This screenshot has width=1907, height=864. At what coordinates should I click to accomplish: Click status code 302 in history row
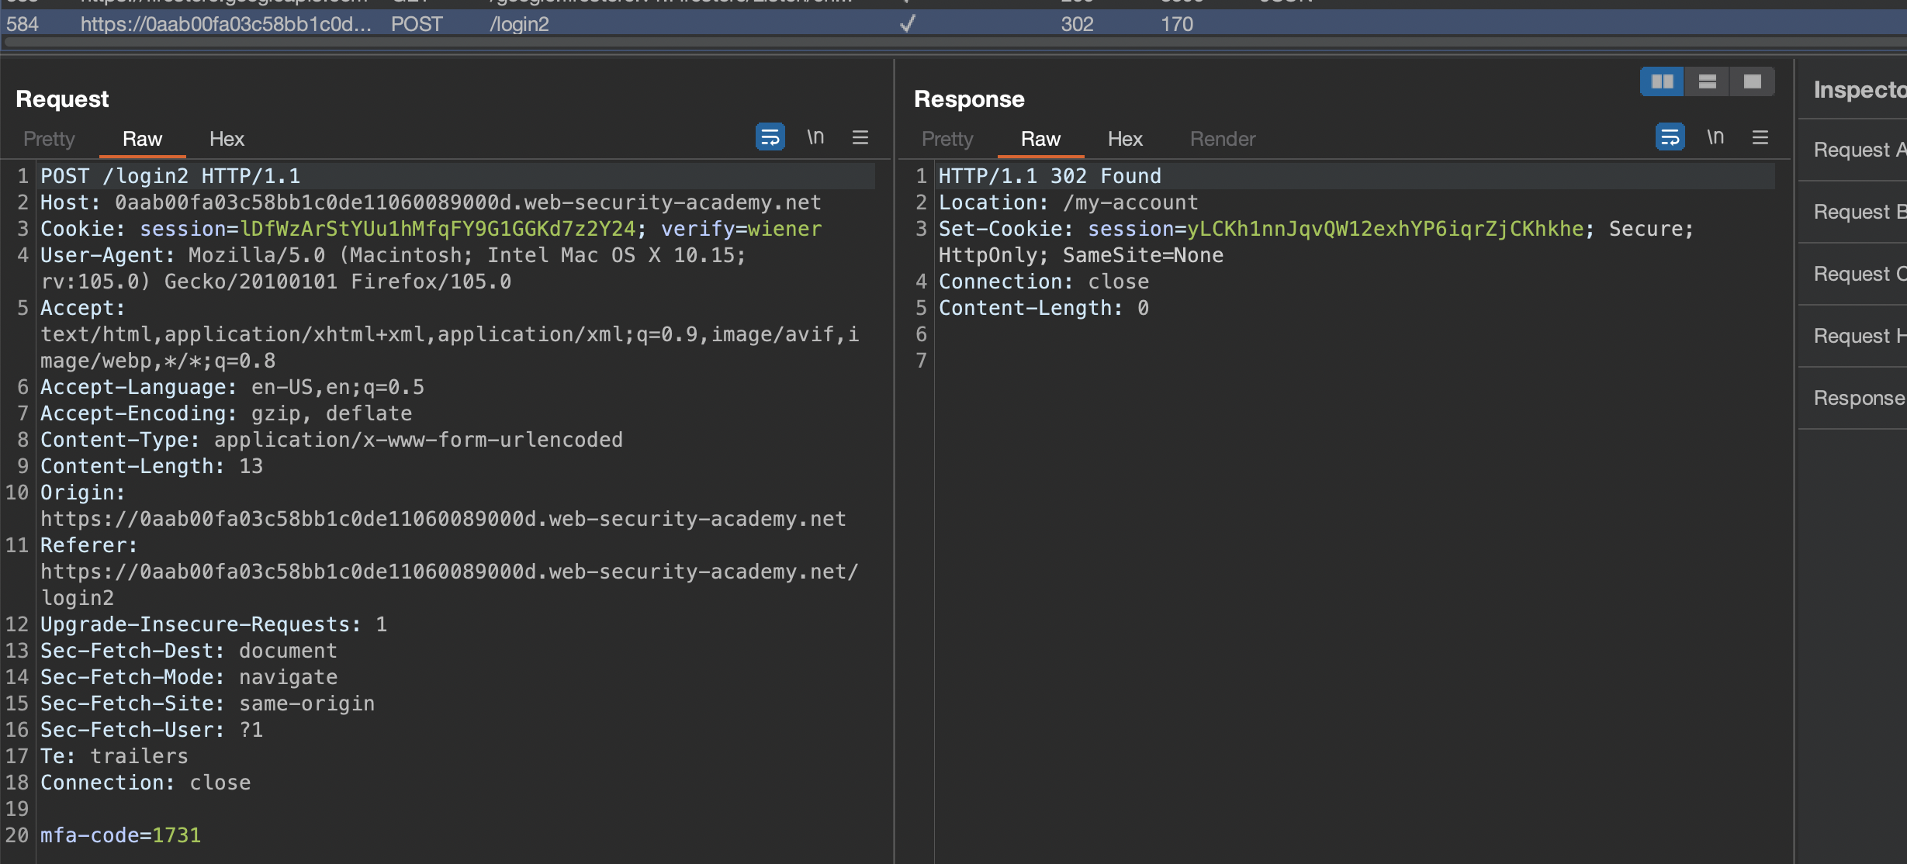[x=1077, y=24]
